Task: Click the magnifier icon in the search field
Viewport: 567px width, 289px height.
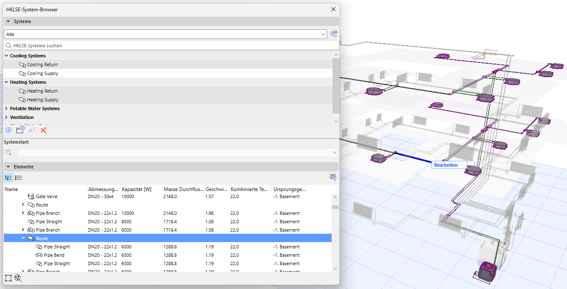Action: (8, 45)
